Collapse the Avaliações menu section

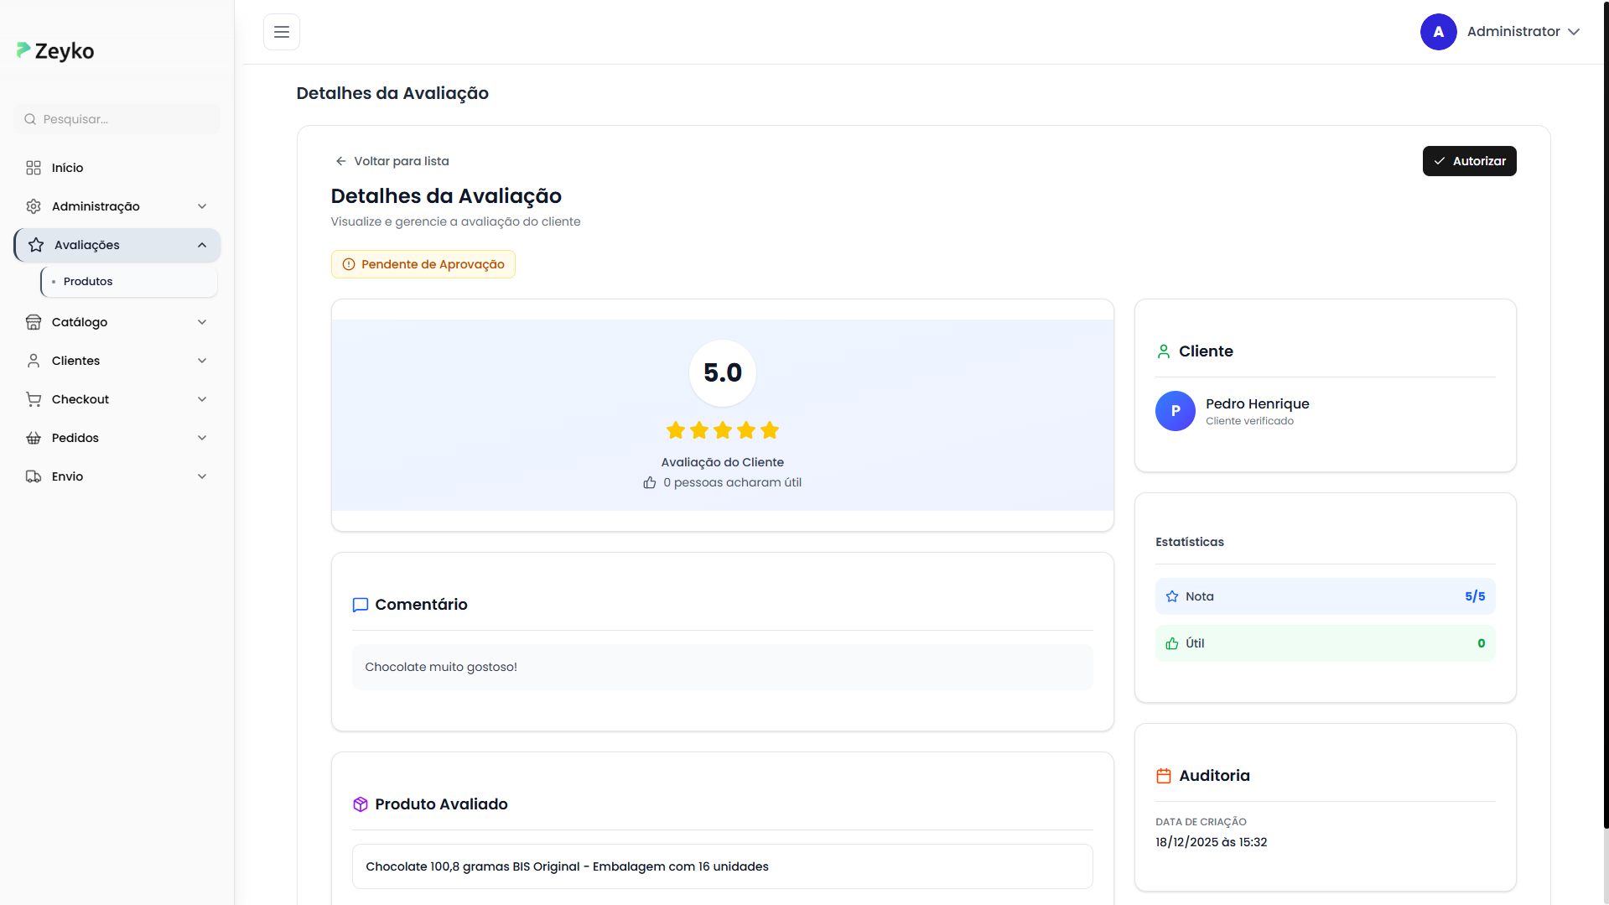tap(202, 245)
